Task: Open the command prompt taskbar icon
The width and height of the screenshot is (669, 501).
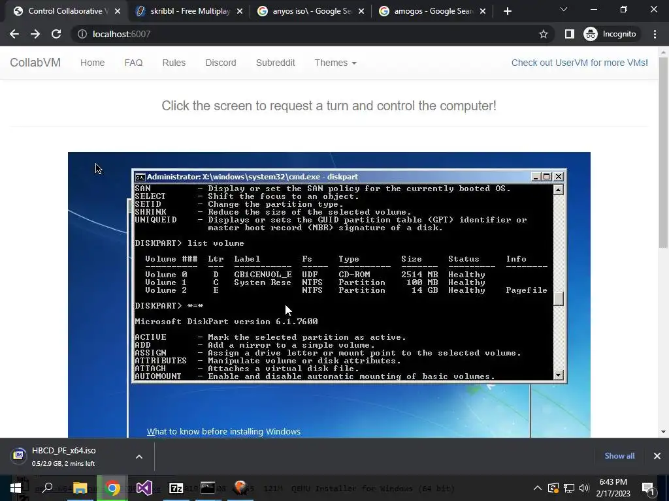Action: pos(208,488)
